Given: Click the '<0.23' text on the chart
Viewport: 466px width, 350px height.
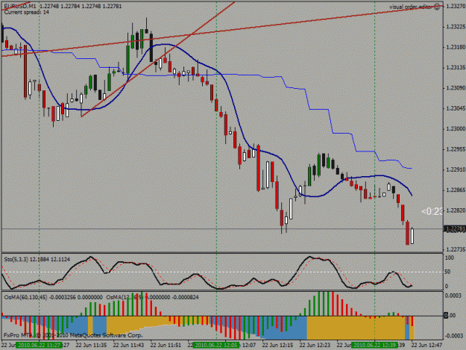Looking at the screenshot, I should coord(432,211).
